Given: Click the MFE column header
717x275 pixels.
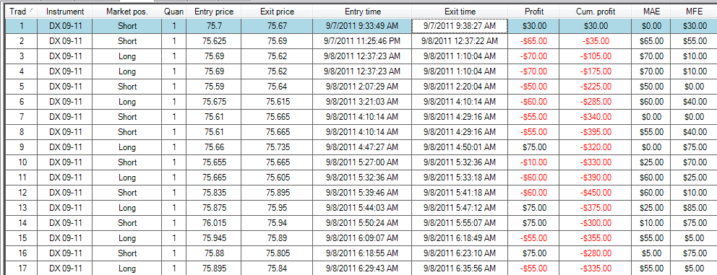Looking at the screenshot, I should (694, 12).
